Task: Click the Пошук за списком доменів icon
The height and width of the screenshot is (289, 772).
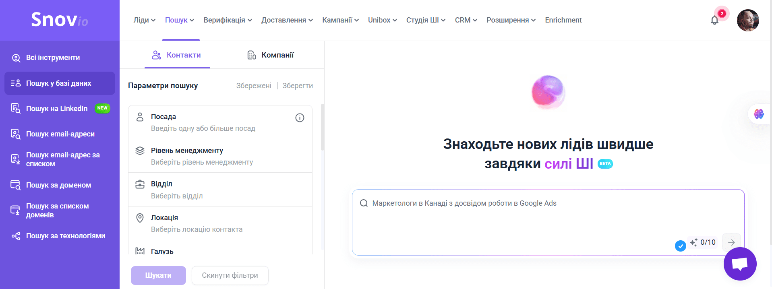Action: click(16, 211)
